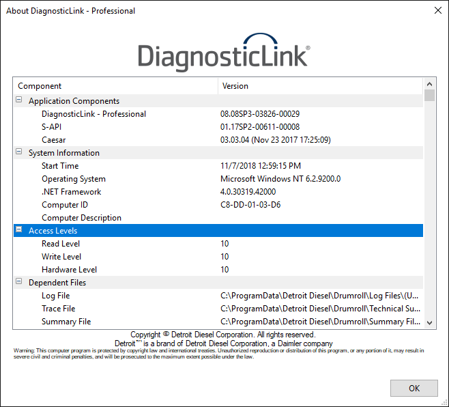Screen dimensions: 449x407
Task: Click the Log Files path value
Action: [x=319, y=296]
